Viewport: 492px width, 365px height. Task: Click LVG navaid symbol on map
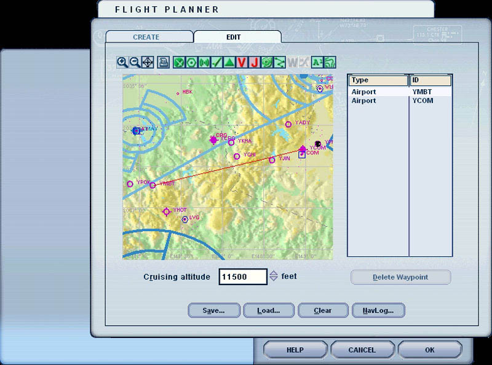pos(185,219)
